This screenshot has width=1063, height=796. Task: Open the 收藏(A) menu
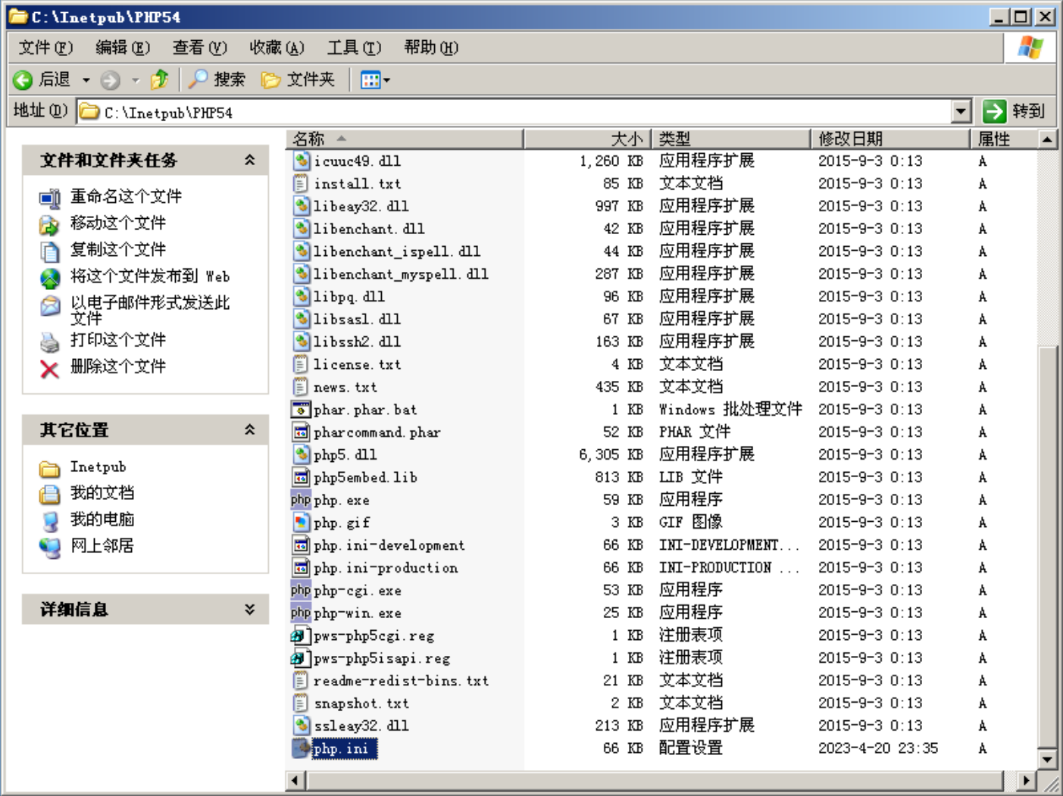point(277,48)
